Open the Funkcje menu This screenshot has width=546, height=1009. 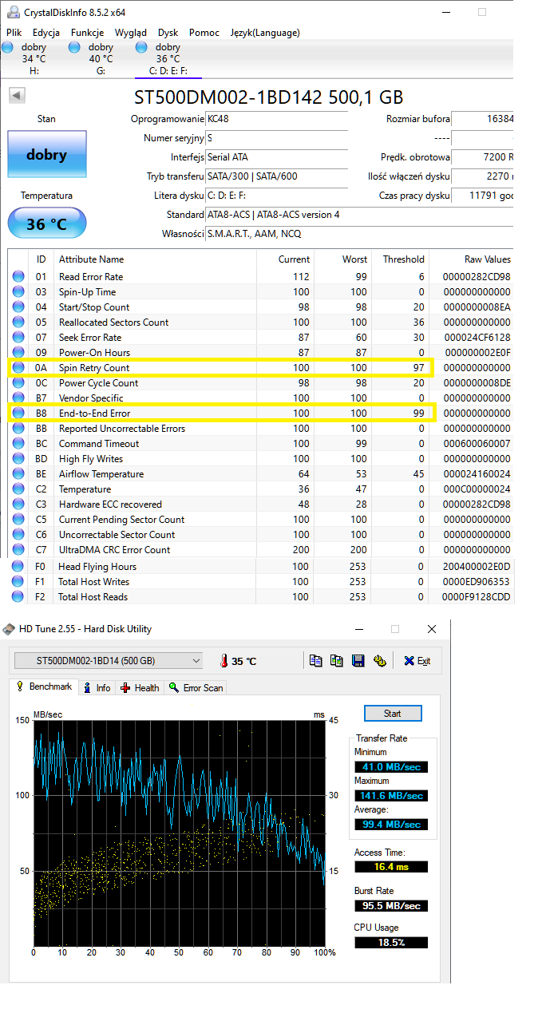coord(87,33)
